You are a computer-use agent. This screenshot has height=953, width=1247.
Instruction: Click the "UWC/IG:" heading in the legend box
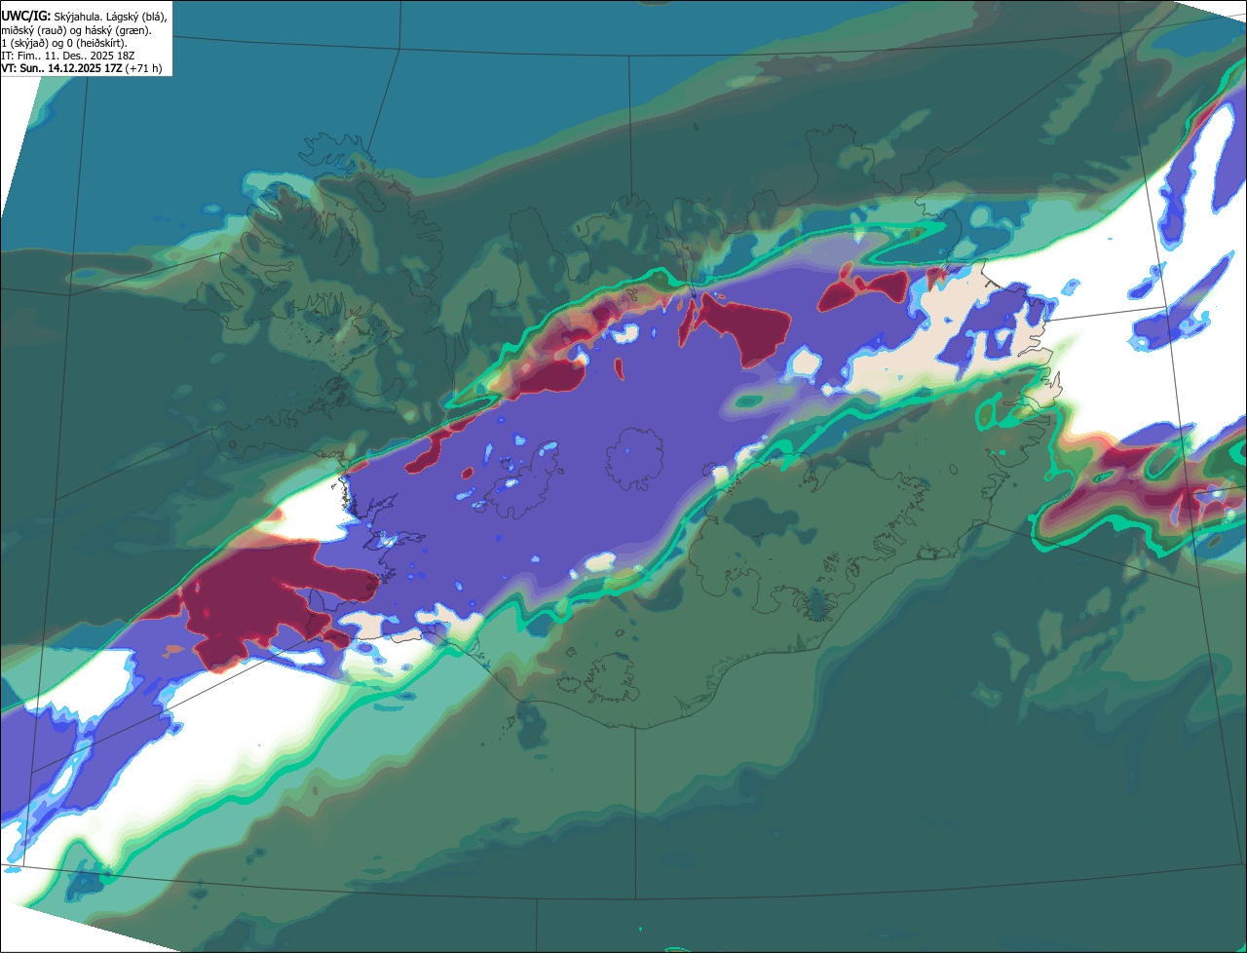[26, 17]
